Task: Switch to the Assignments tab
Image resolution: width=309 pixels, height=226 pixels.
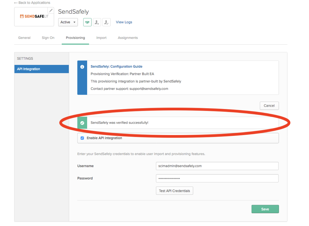Action: pyautogui.click(x=128, y=38)
